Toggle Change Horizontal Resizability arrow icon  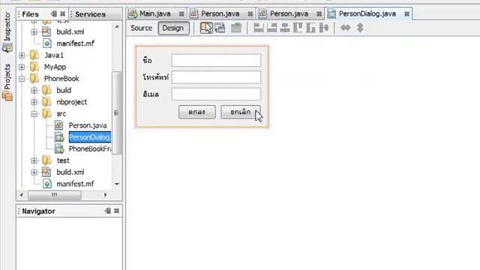(x=345, y=28)
